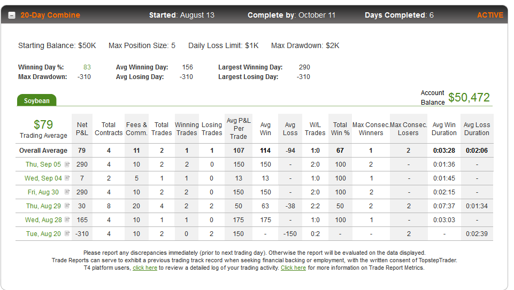
Task: Open the Wed, Sep 04 date link
Action: pos(43,178)
